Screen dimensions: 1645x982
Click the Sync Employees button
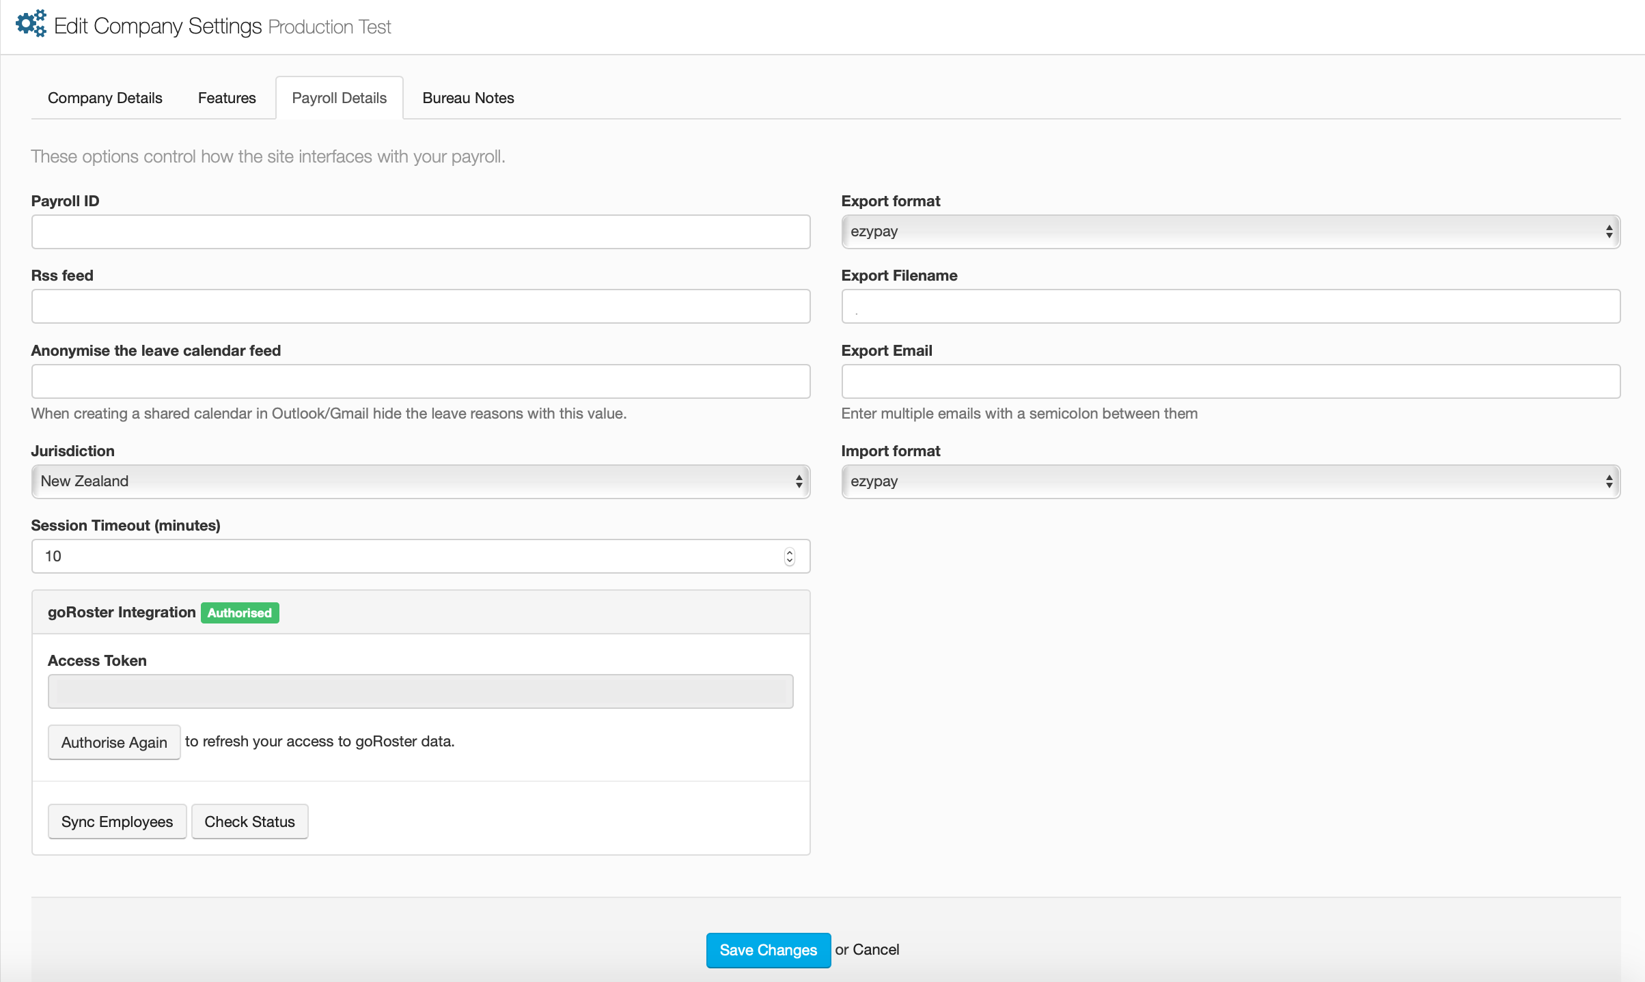click(117, 822)
